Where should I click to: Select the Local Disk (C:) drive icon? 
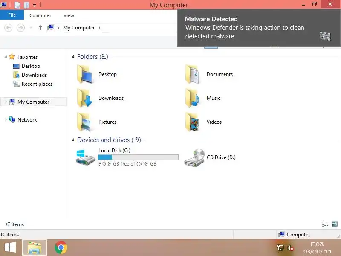(x=86, y=157)
